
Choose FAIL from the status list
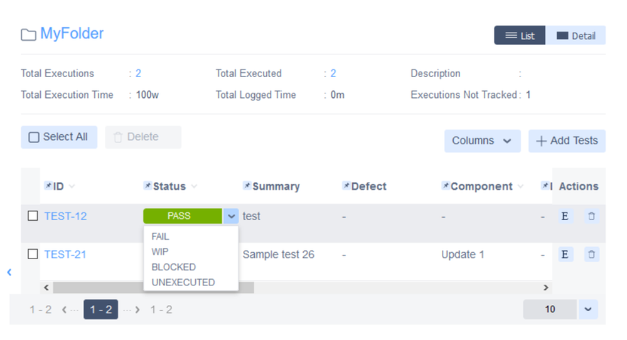click(160, 236)
